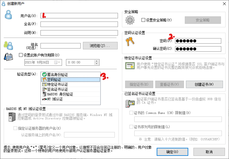Focus the 全名(F) input field
Screen dimensions: 229x159
(x=79, y=24)
